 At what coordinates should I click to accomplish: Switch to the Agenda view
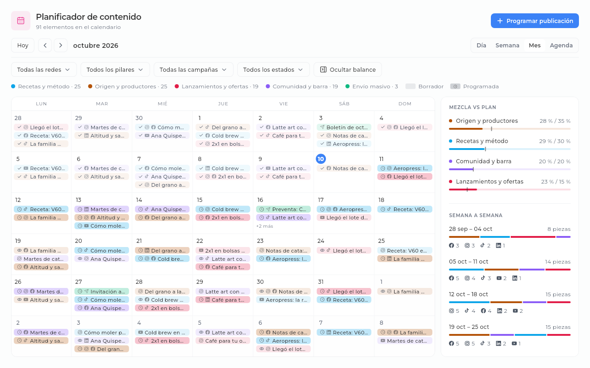pos(561,46)
